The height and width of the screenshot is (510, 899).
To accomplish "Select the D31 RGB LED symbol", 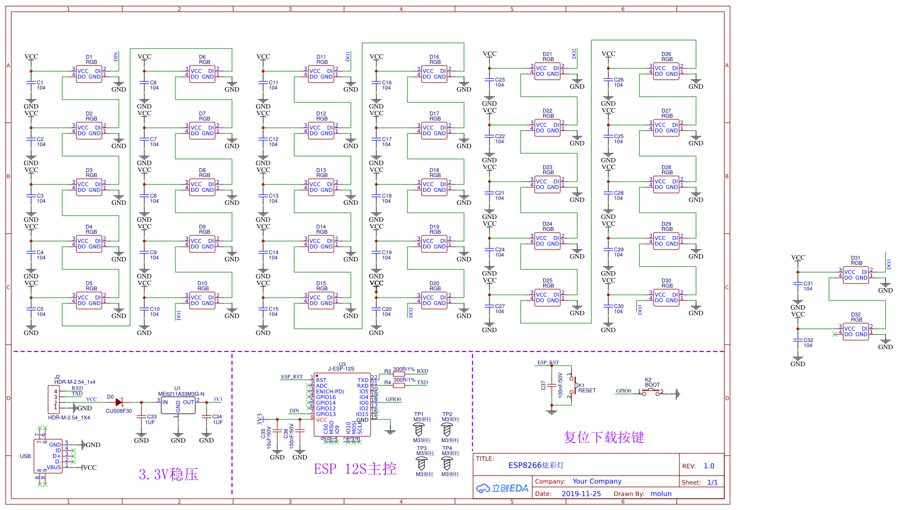I will click(856, 275).
